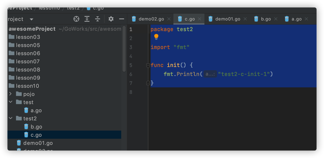Click the fold end marker on line 7
The height and width of the screenshot is (158, 324).
coord(148,83)
